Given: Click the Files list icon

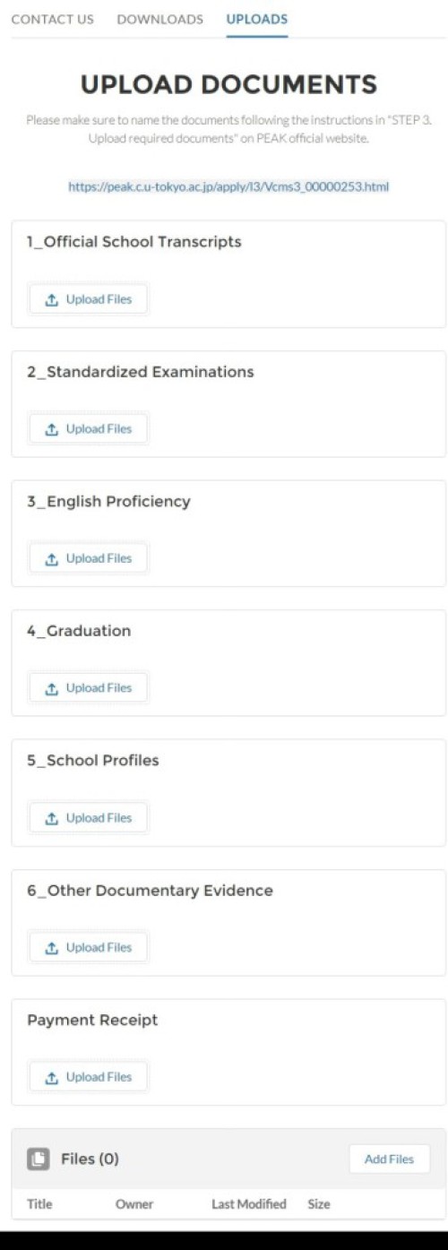Looking at the screenshot, I should point(39,1159).
